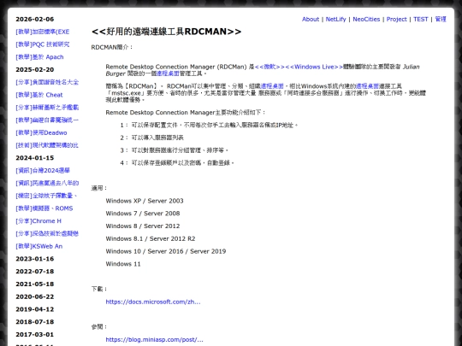
Task: Click the line starting 'Remote Desktop Connection Manager主要功能'
Action: click(x=186, y=113)
